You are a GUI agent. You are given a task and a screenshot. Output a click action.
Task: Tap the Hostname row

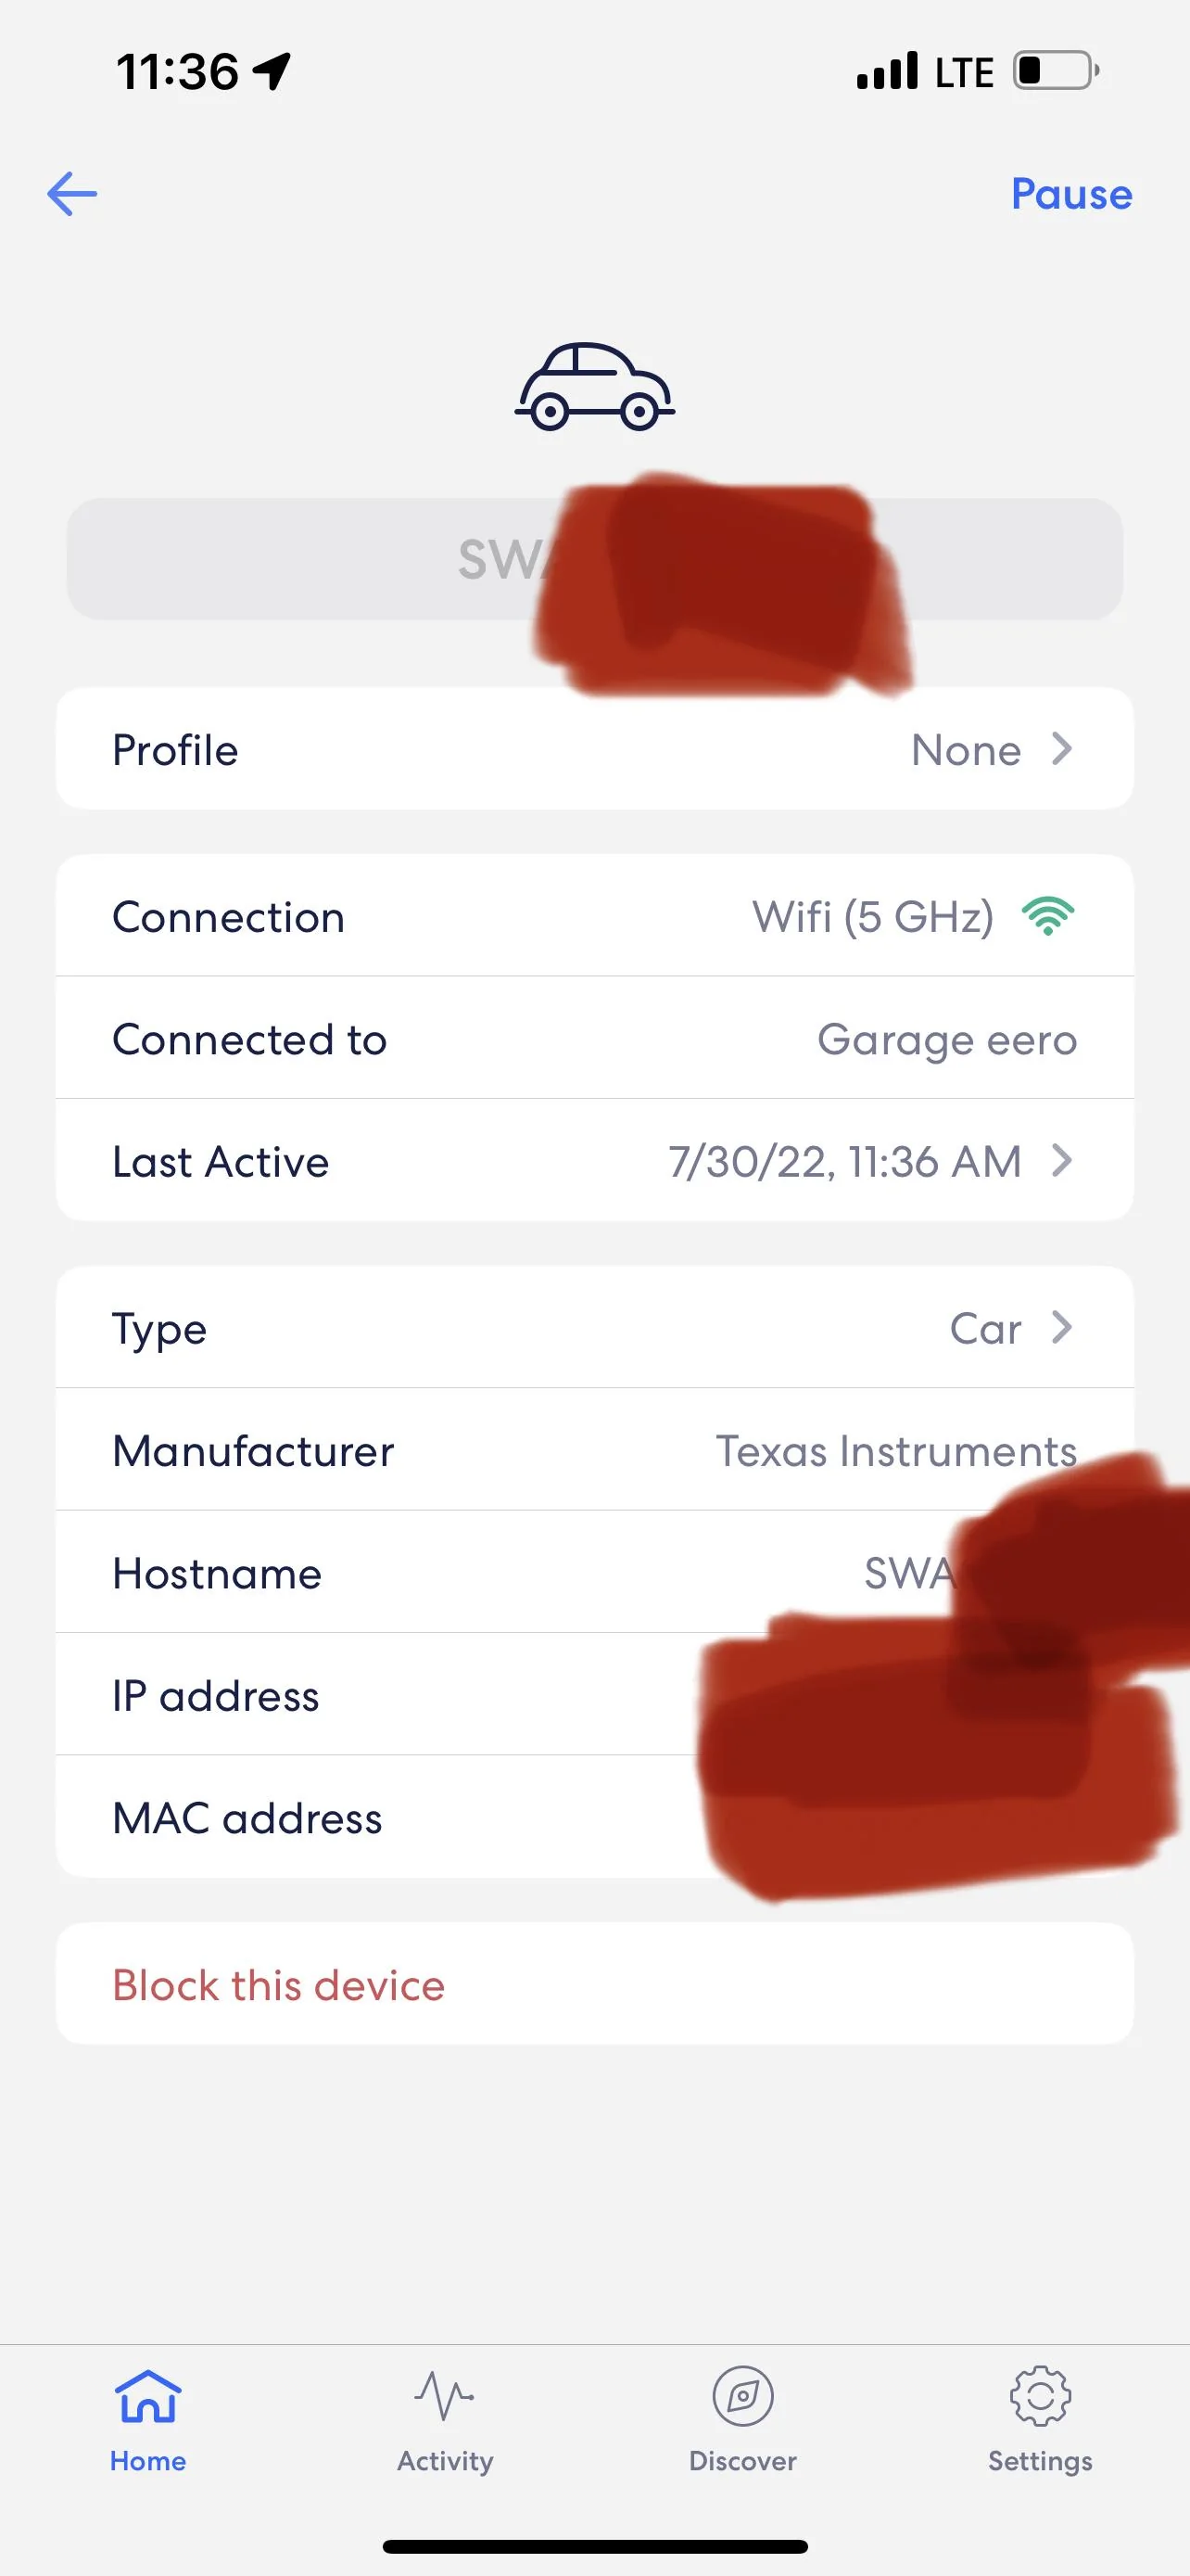(x=594, y=1572)
